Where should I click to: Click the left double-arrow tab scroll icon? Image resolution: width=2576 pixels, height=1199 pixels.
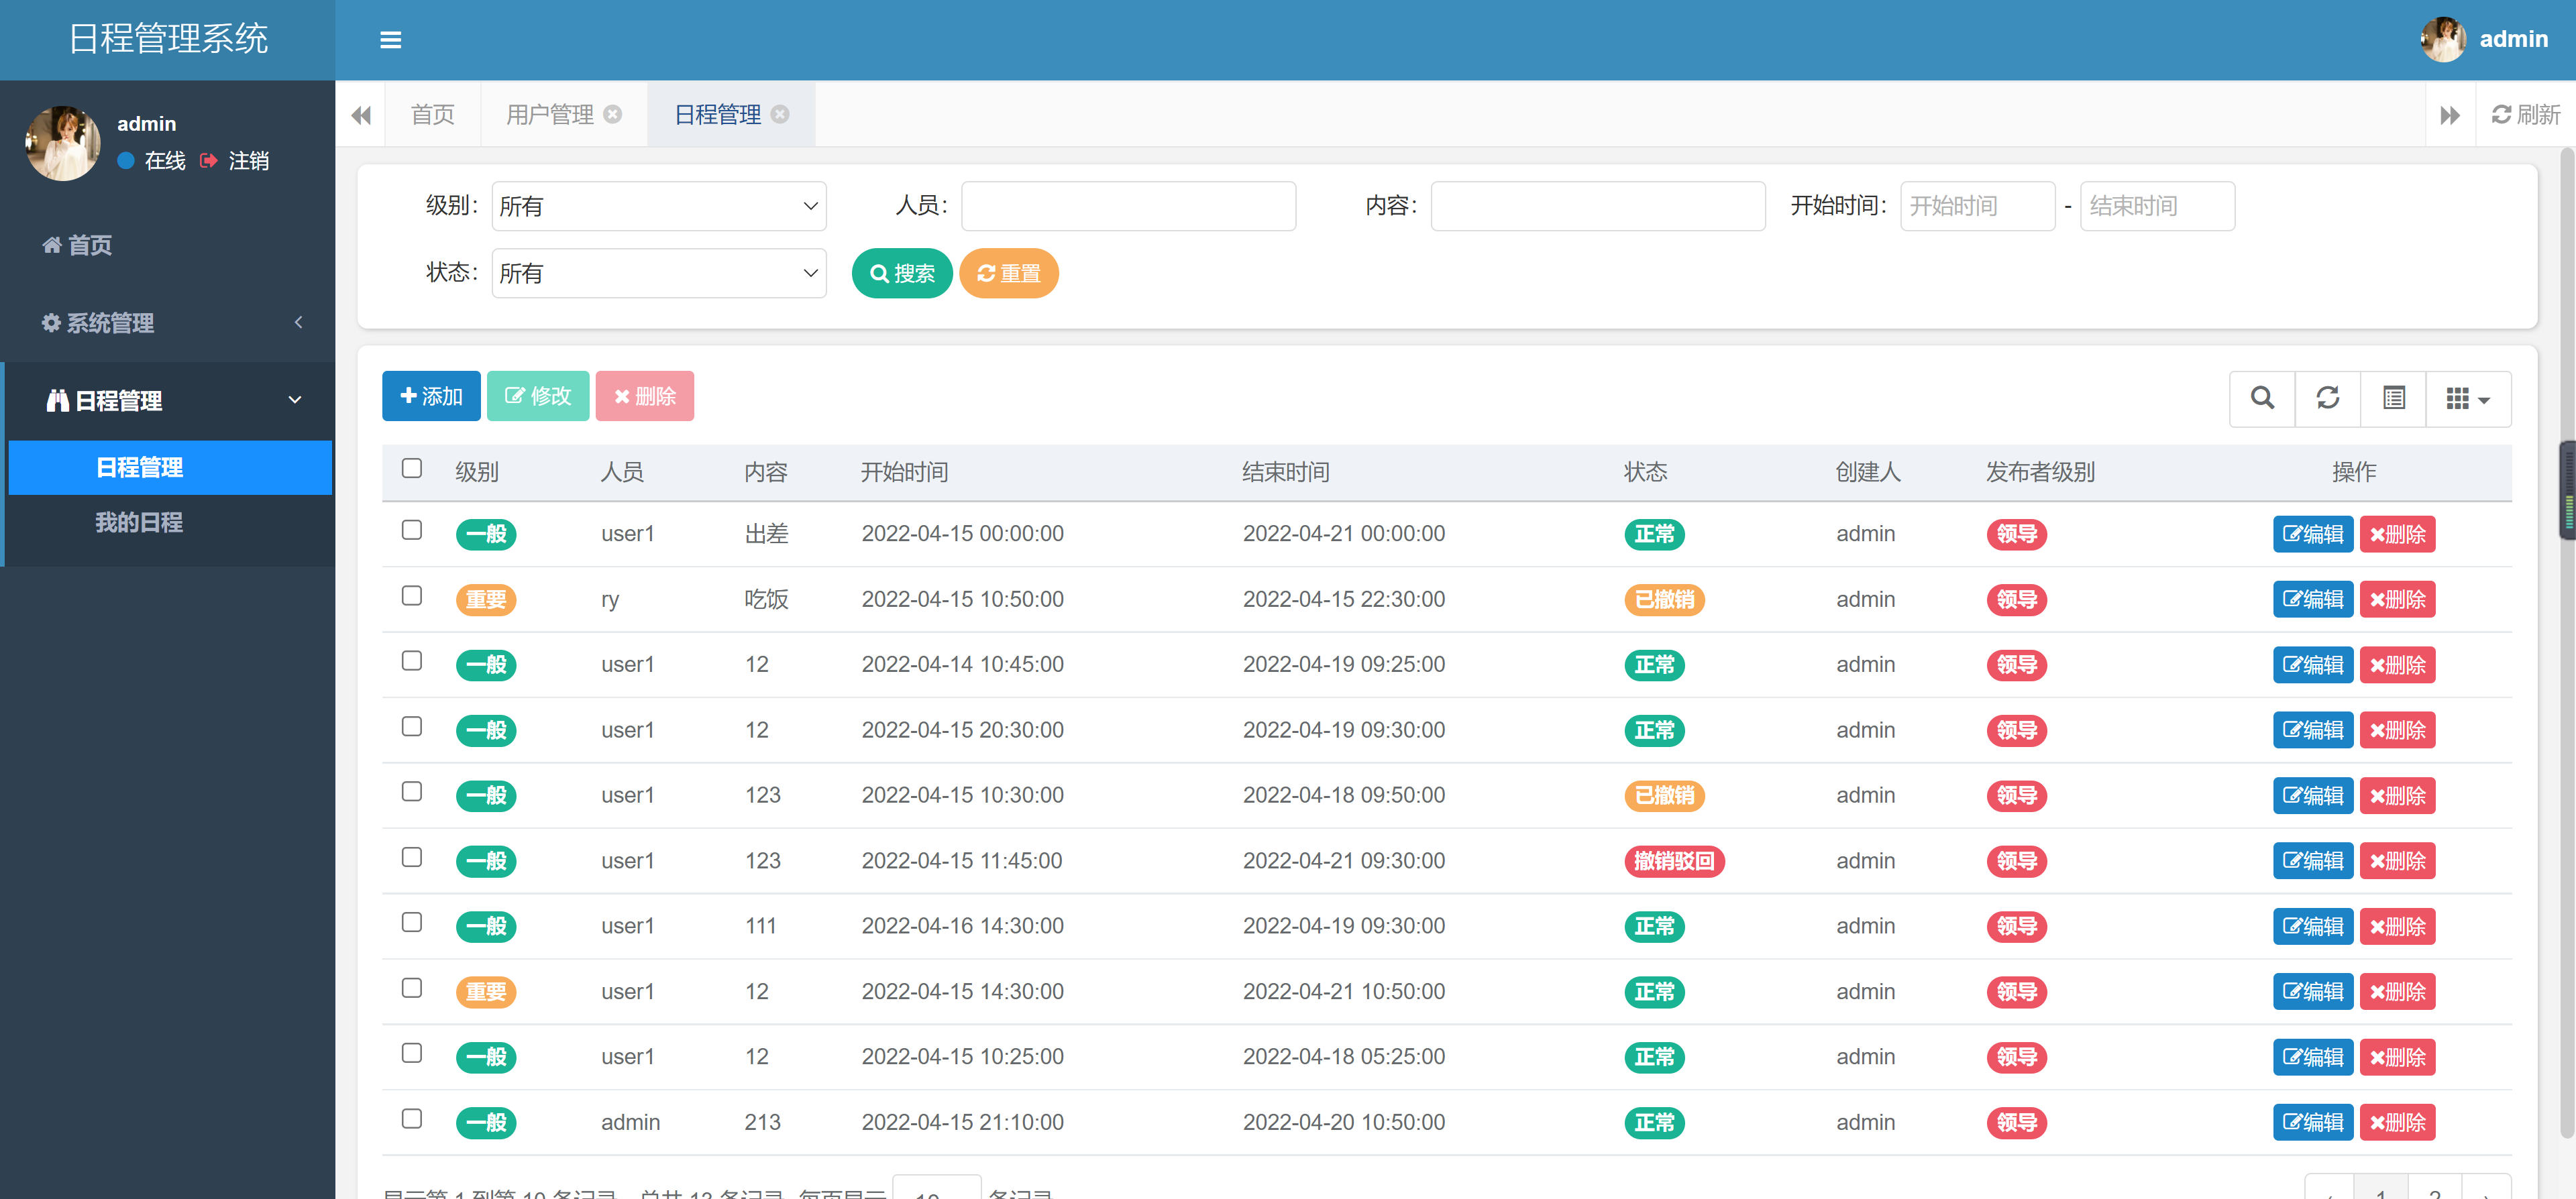[x=361, y=114]
